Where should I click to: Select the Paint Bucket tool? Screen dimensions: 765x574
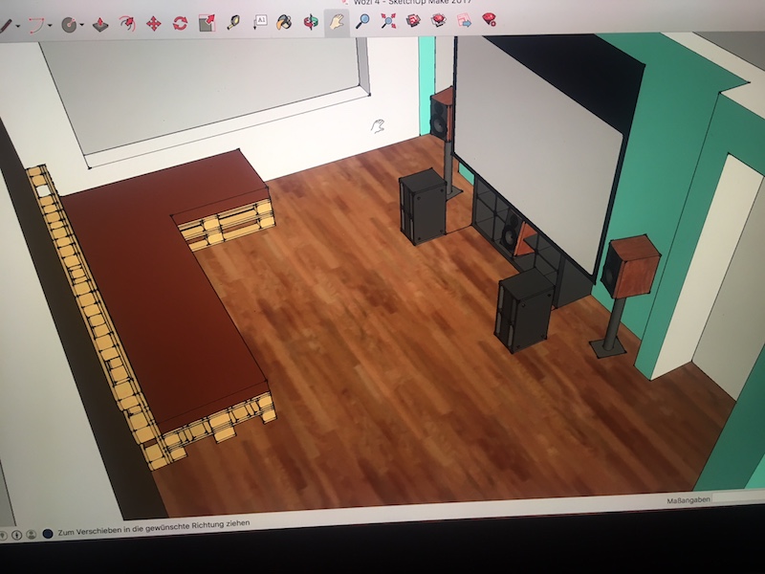[284, 22]
